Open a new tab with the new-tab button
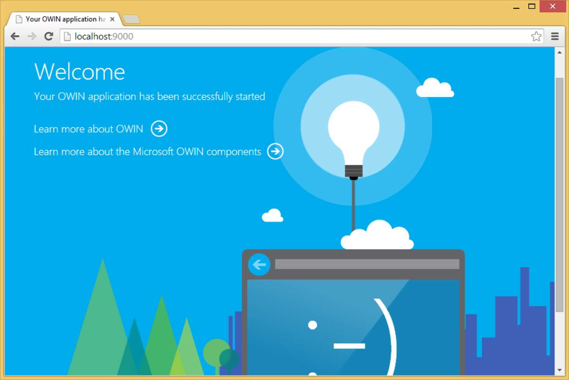 [x=131, y=19]
